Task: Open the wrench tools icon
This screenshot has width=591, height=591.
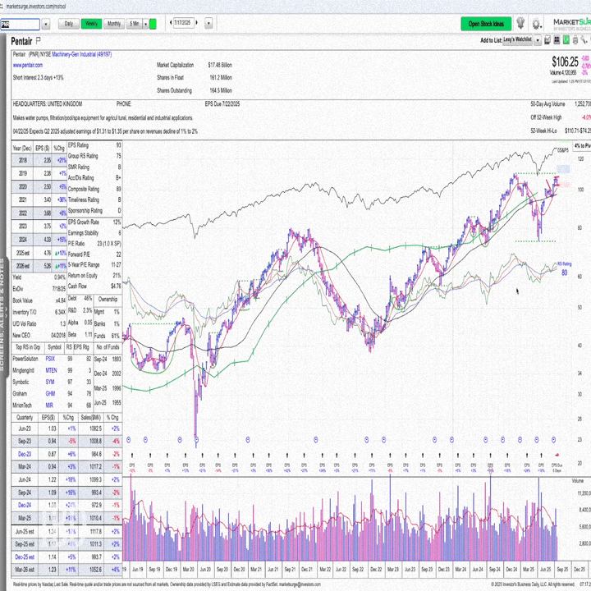Action: tap(584, 39)
